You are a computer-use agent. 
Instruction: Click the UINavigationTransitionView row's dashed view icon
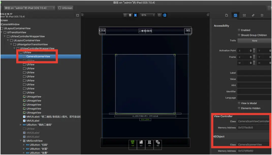tap(14, 45)
